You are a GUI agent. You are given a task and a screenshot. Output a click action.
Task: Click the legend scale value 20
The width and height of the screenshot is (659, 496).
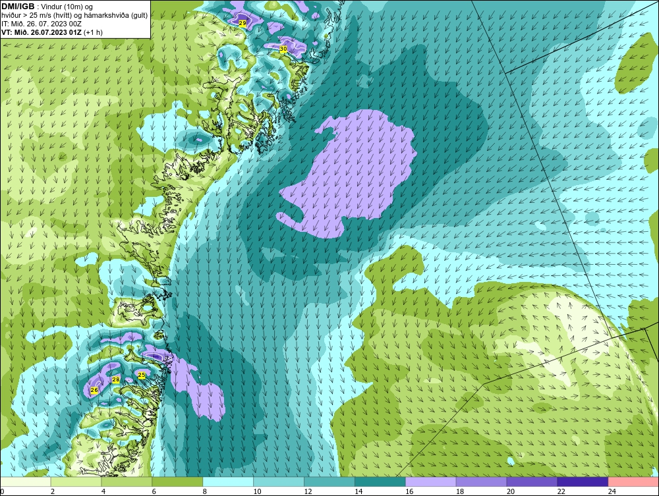[511, 491]
